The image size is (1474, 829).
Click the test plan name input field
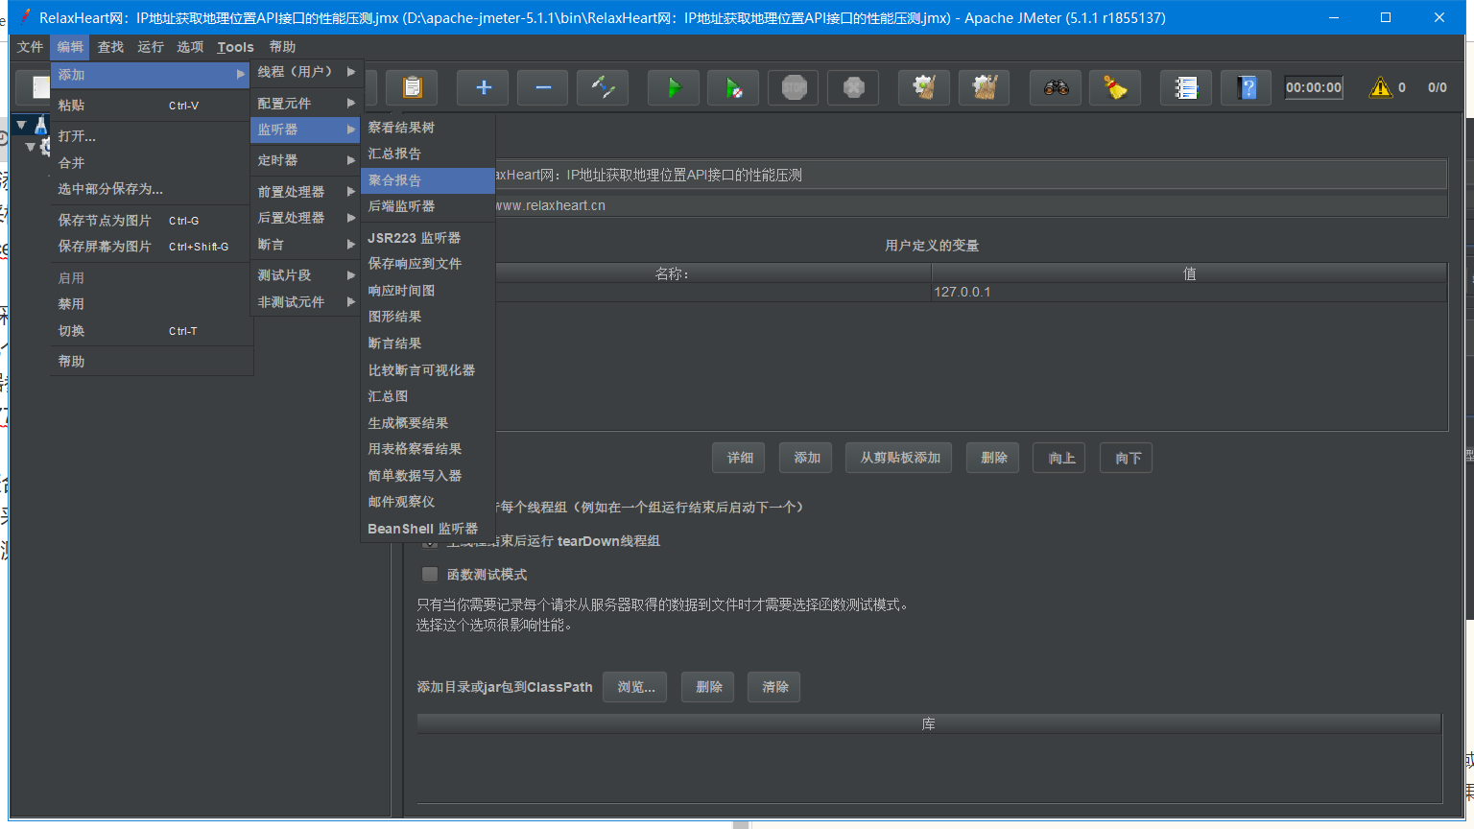(970, 175)
